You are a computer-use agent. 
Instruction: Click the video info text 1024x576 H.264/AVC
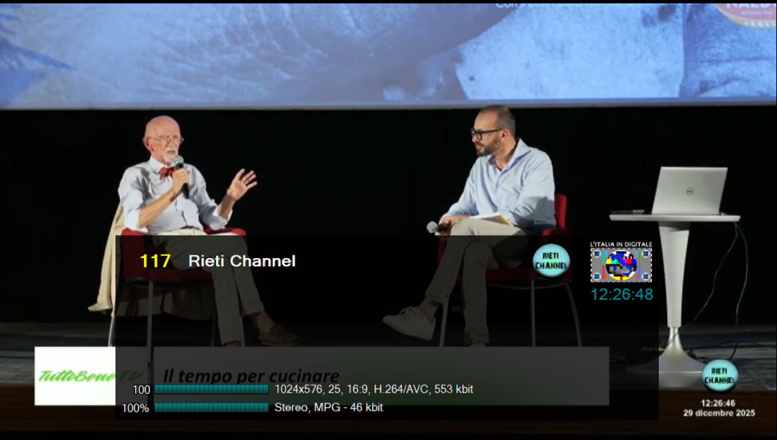pos(374,390)
